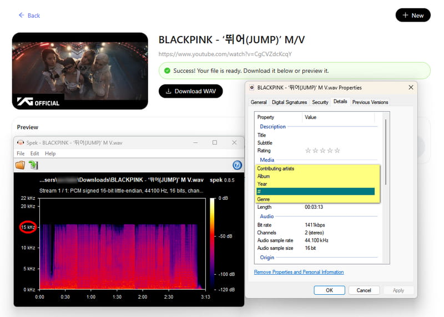Screen dimensions: 444x317
Task: Click the Description section header
Action: tap(273, 127)
